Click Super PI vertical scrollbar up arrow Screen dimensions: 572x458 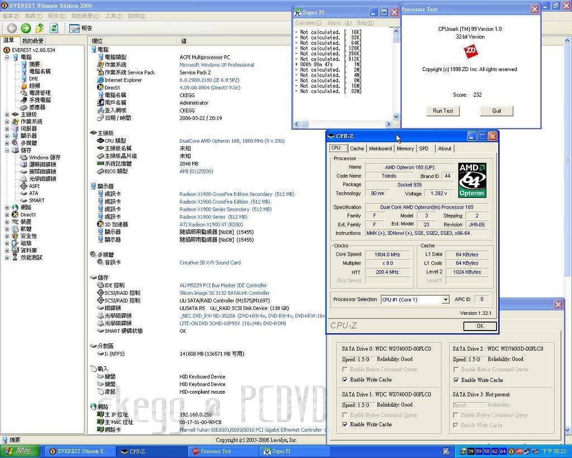(x=396, y=31)
